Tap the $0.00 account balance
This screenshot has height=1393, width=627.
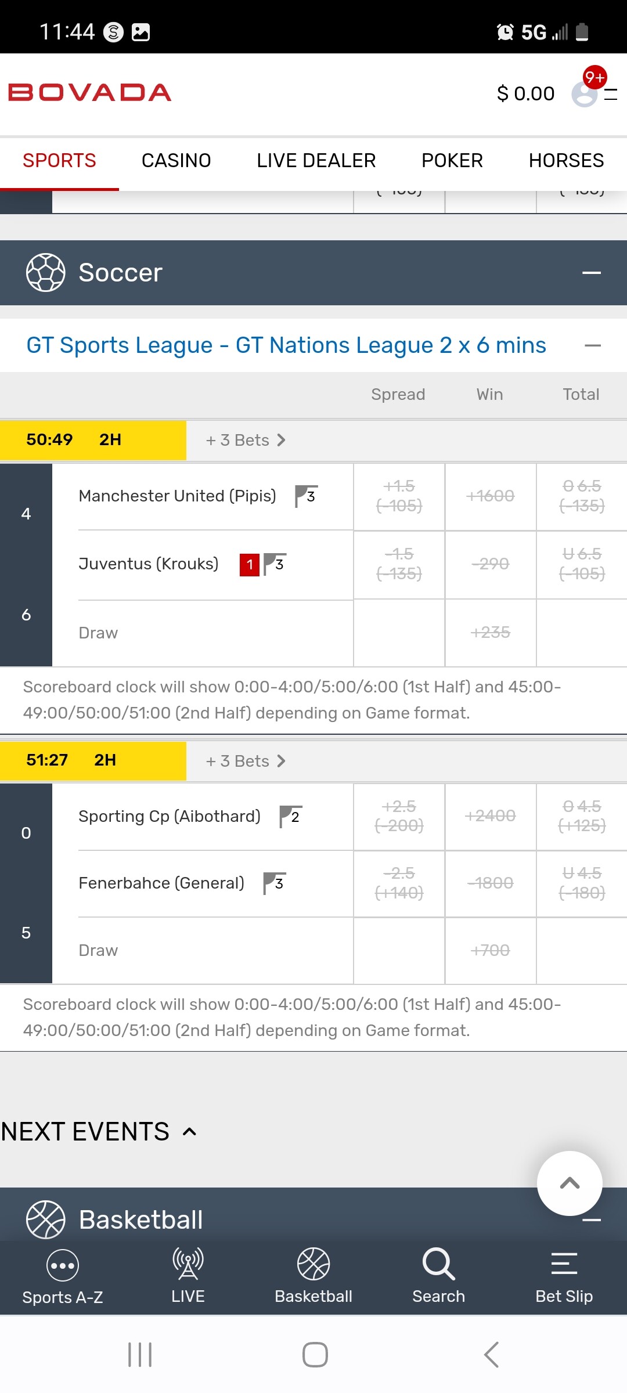click(525, 93)
